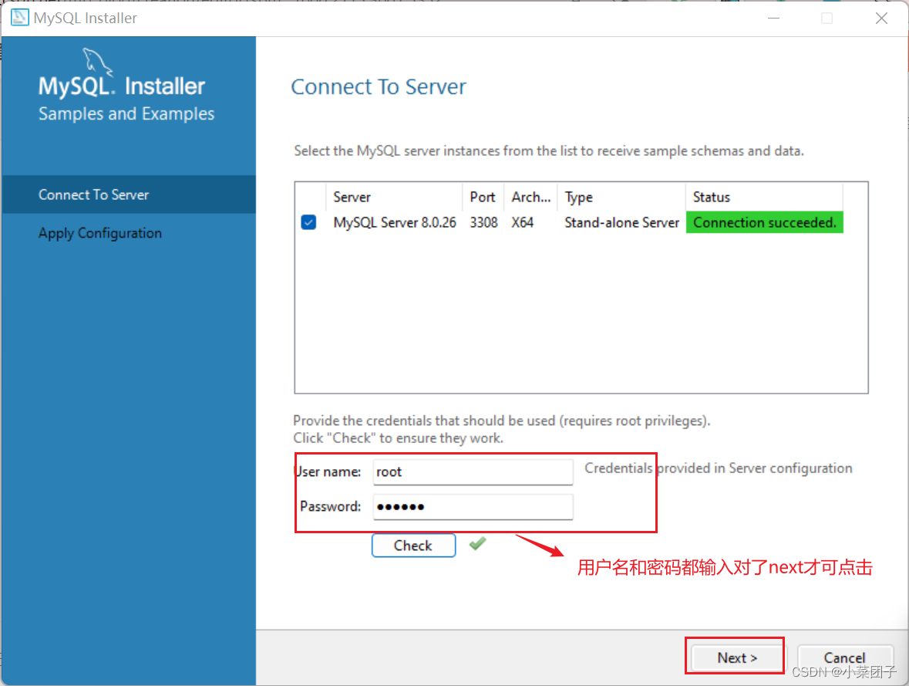Click the MySQL dolphin logo in sidebar

point(97,62)
